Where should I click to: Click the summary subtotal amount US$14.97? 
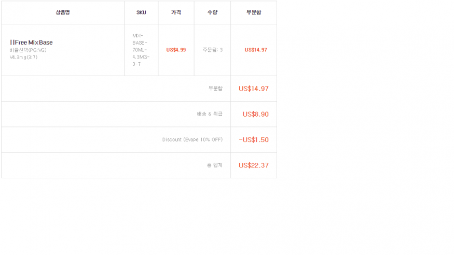click(254, 89)
